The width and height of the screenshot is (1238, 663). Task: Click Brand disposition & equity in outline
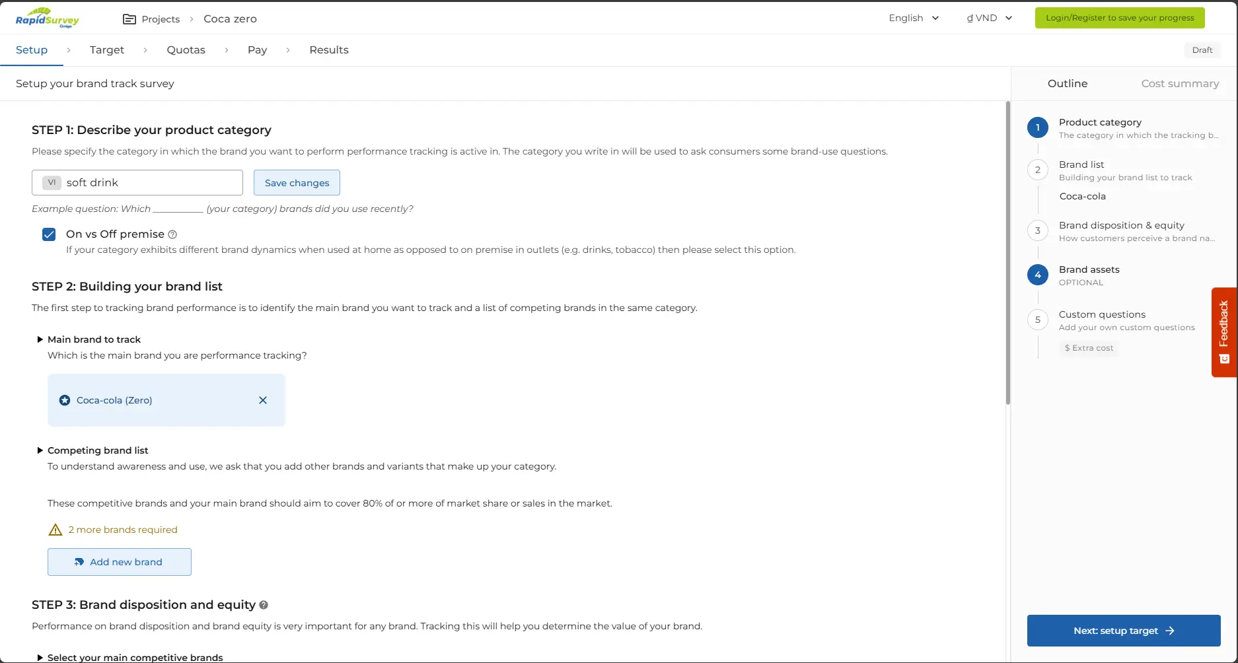[x=1121, y=225]
